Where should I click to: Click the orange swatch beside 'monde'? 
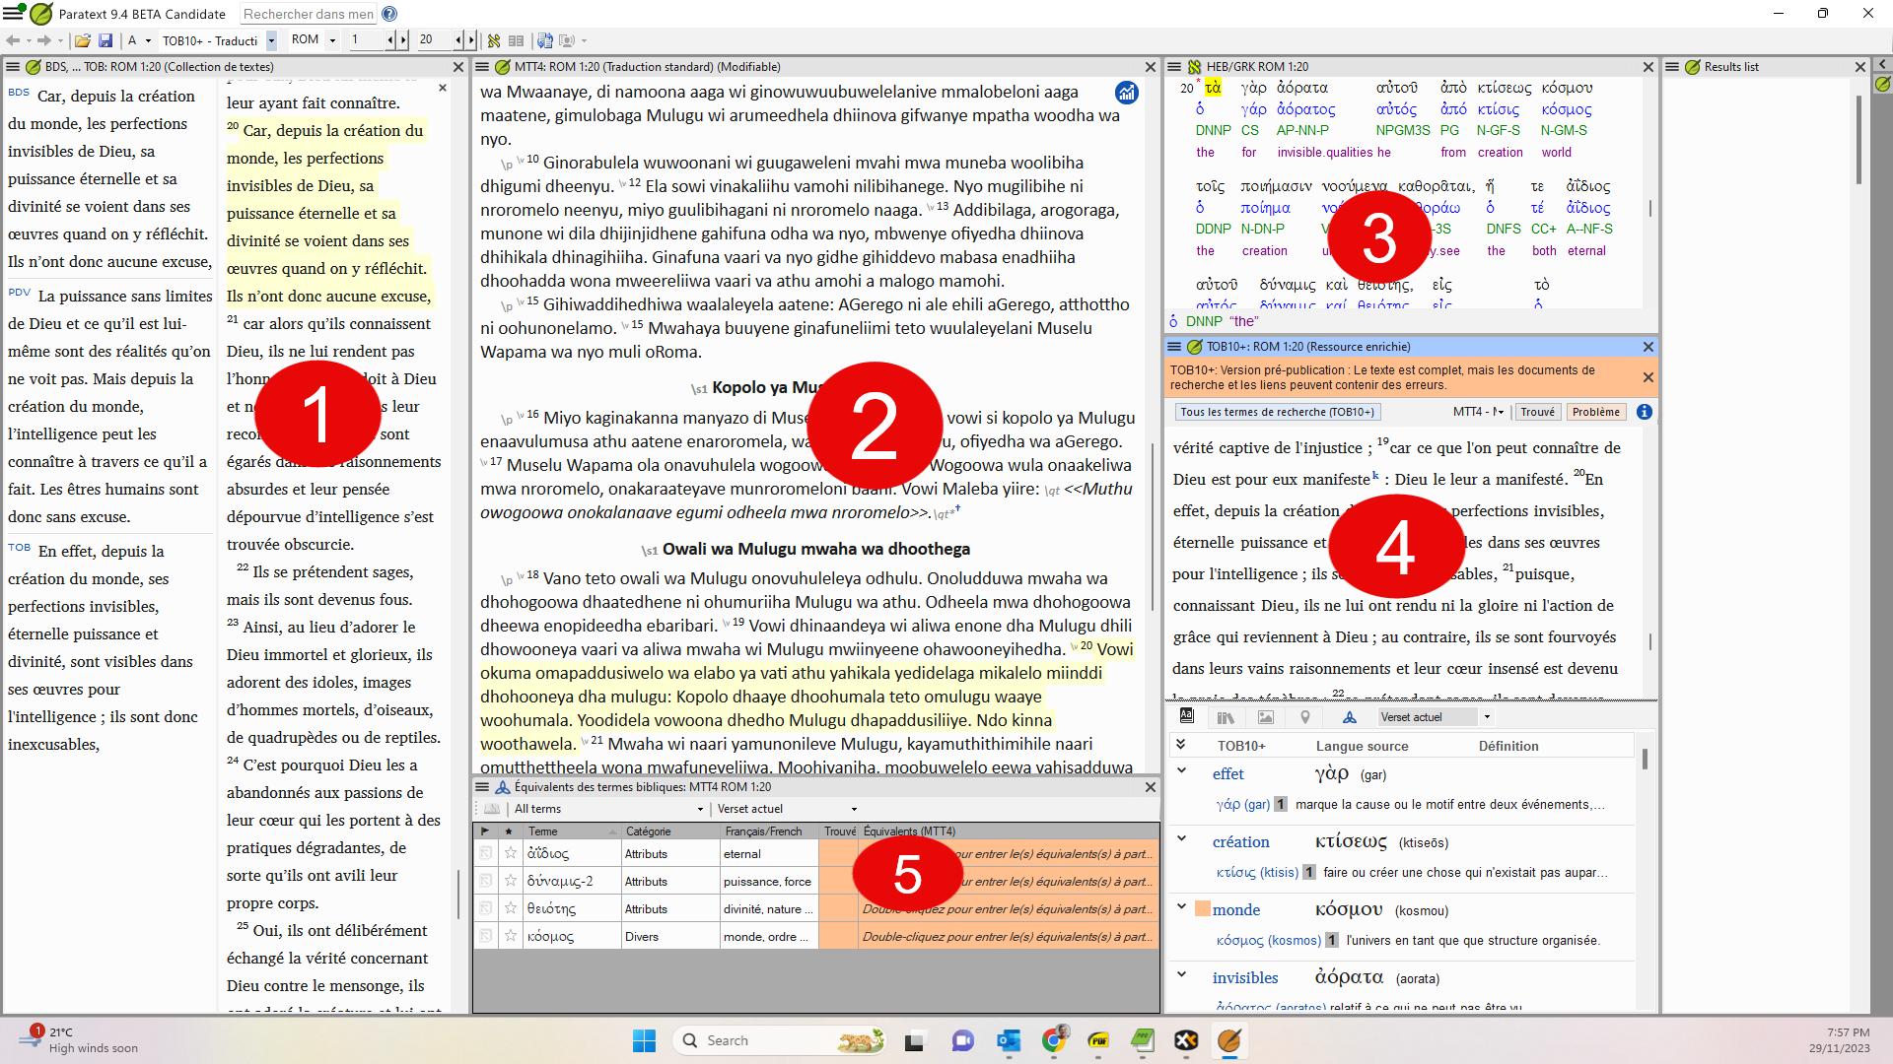(x=1202, y=909)
